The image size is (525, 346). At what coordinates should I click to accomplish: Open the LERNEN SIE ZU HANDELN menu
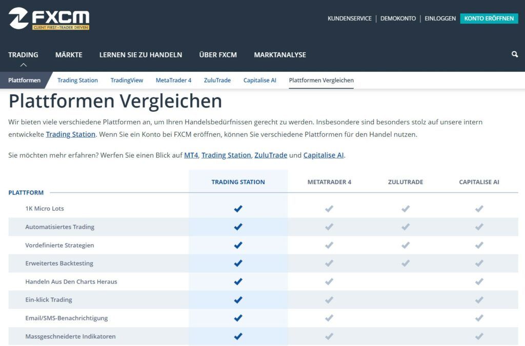(x=140, y=55)
